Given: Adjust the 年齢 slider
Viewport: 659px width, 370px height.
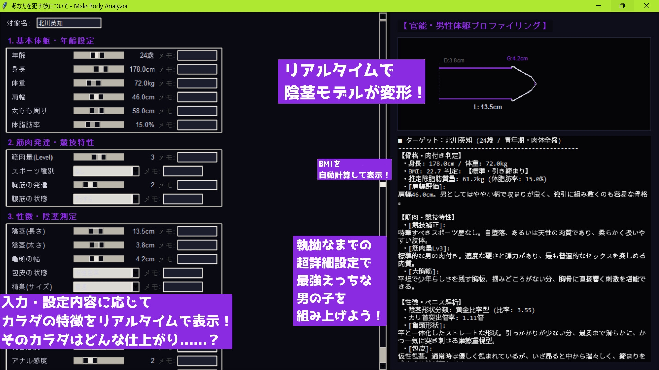Looking at the screenshot, I should coord(99,55).
